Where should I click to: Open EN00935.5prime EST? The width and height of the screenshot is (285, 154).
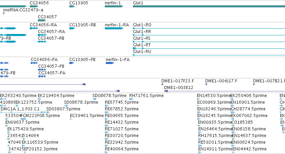tap(215, 122)
